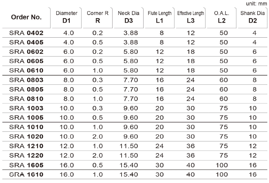Screen dimensions: 269x183
Task: Select the Neck Dia D3 header
Action: (129, 17)
